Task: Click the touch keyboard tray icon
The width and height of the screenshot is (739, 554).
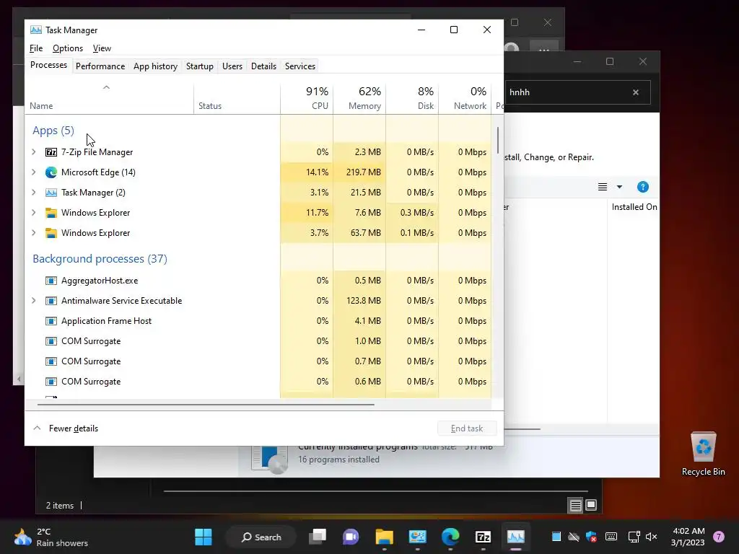Action: pyautogui.click(x=611, y=537)
